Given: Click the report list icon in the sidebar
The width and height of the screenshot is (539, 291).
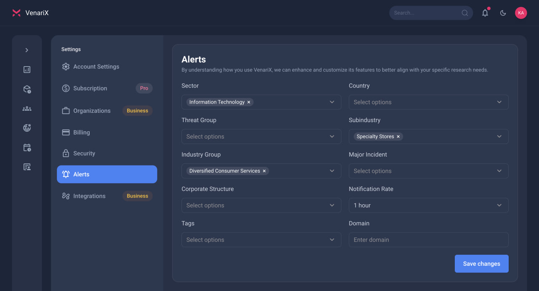Looking at the screenshot, I should coord(27,167).
